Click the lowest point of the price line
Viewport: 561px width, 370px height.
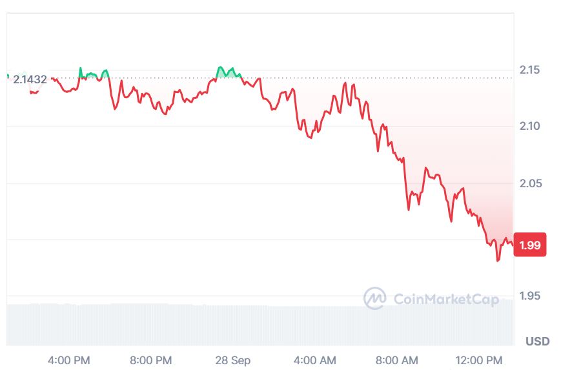[498, 260]
